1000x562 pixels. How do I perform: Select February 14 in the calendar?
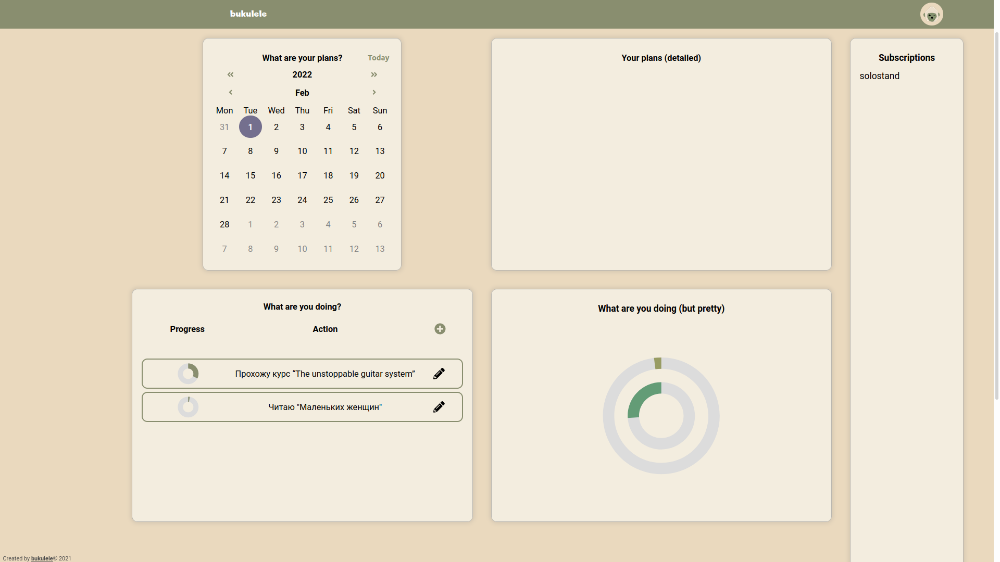coord(224,175)
